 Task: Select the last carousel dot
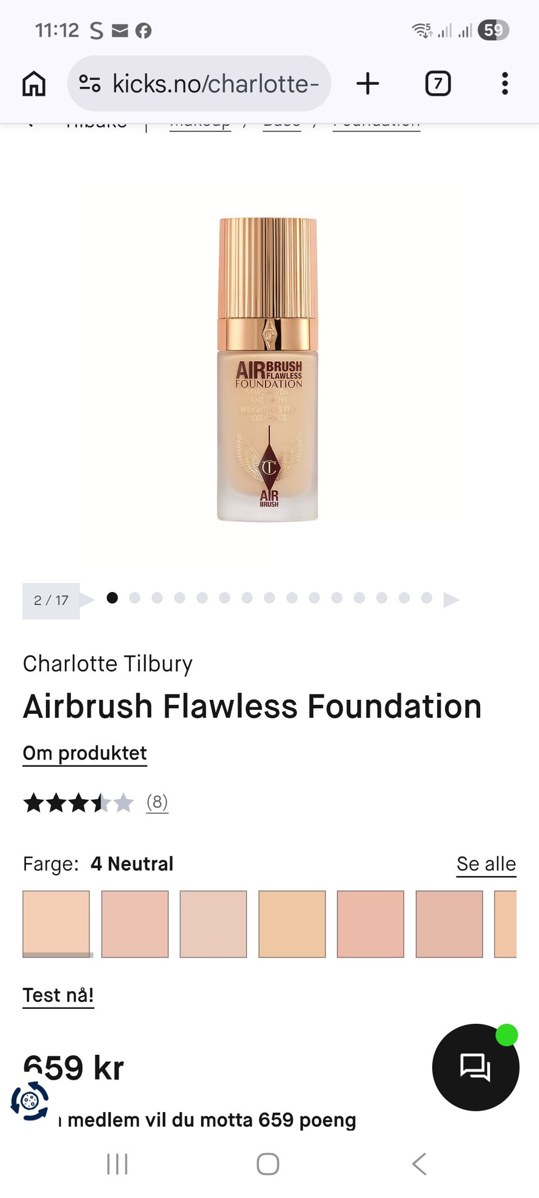[427, 598]
